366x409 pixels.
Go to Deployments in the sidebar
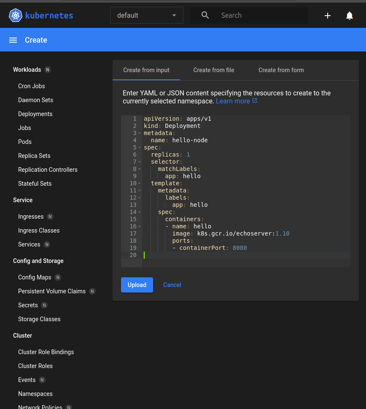35,114
